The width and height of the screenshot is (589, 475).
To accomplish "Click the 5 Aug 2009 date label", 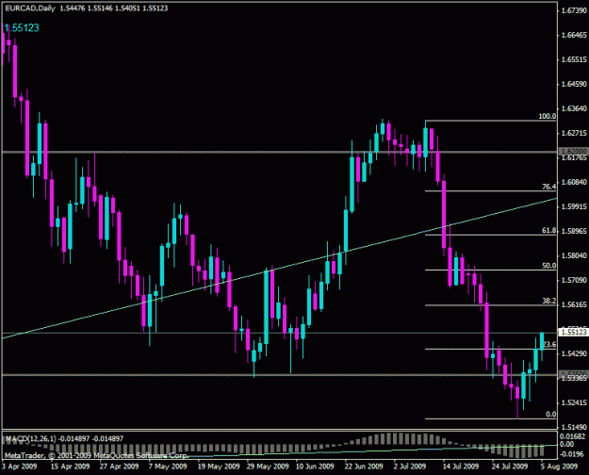I will click(x=560, y=467).
